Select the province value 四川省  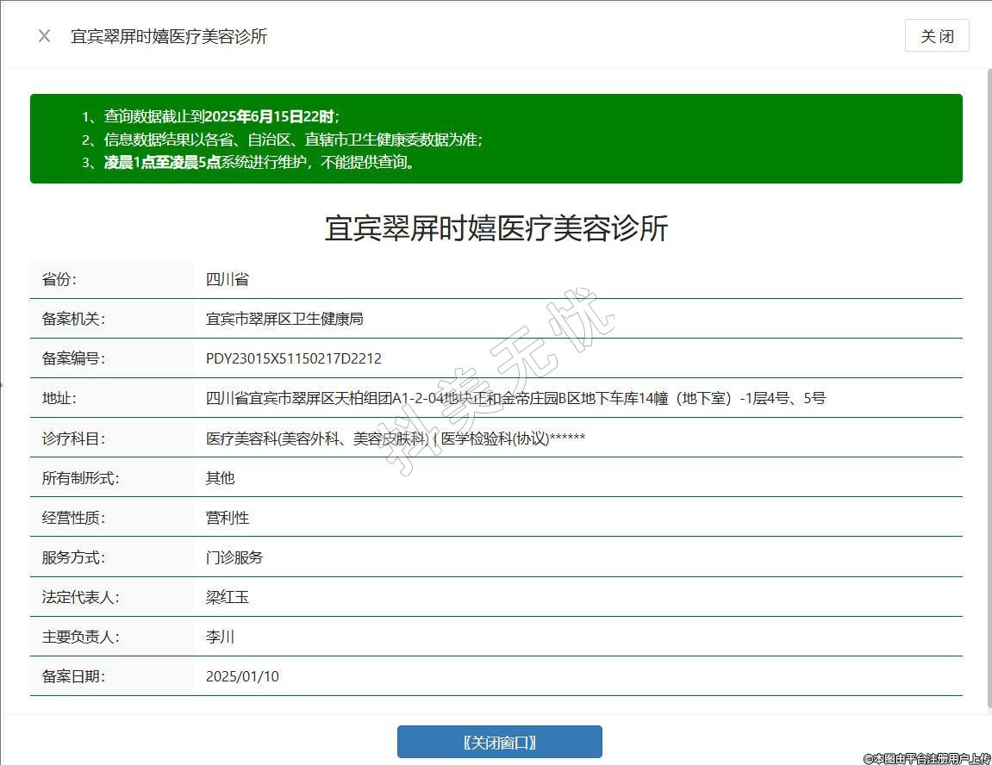coord(228,279)
